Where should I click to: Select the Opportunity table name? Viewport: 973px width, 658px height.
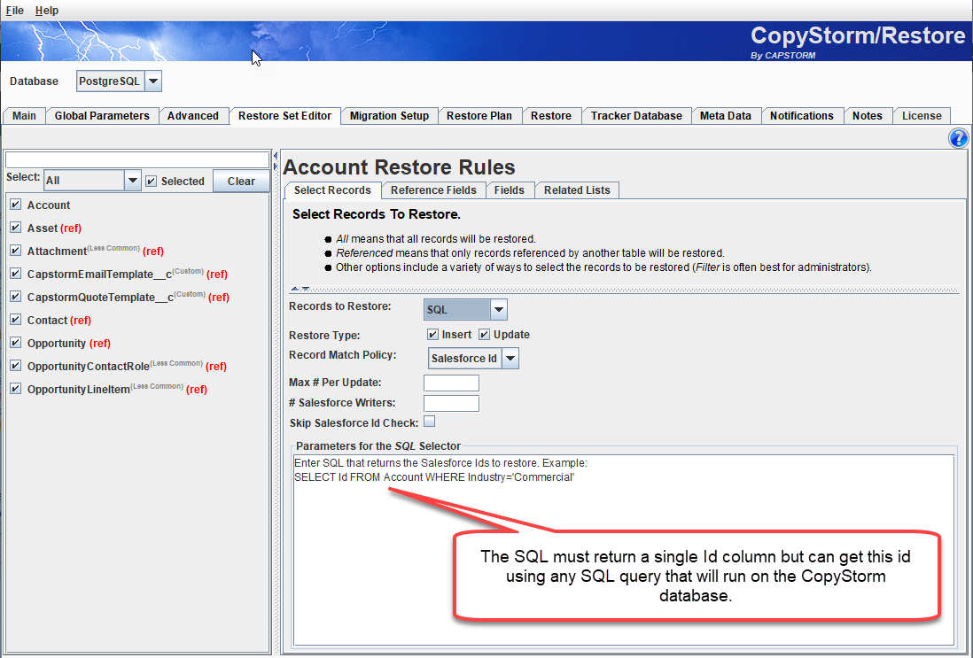point(57,343)
